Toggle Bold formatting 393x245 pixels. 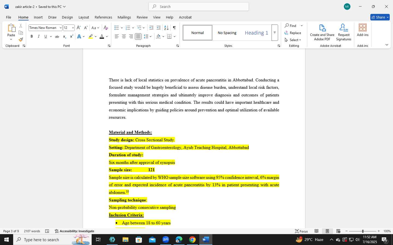tap(32, 36)
